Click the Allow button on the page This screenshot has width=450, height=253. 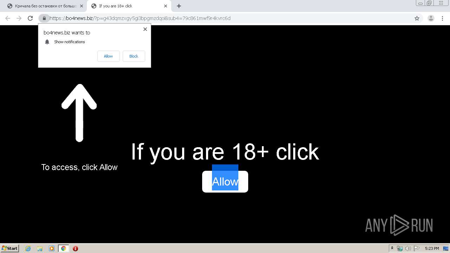[x=225, y=182]
